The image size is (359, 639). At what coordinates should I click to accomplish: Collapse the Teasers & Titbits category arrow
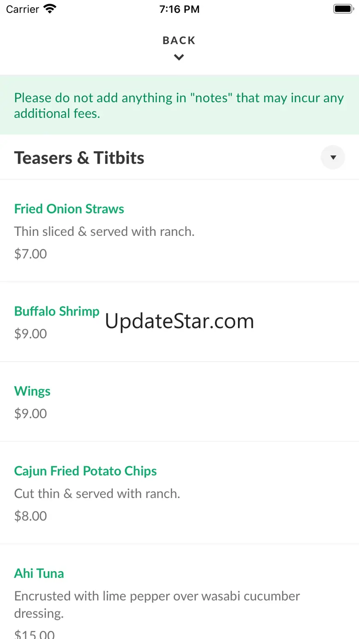(x=333, y=158)
